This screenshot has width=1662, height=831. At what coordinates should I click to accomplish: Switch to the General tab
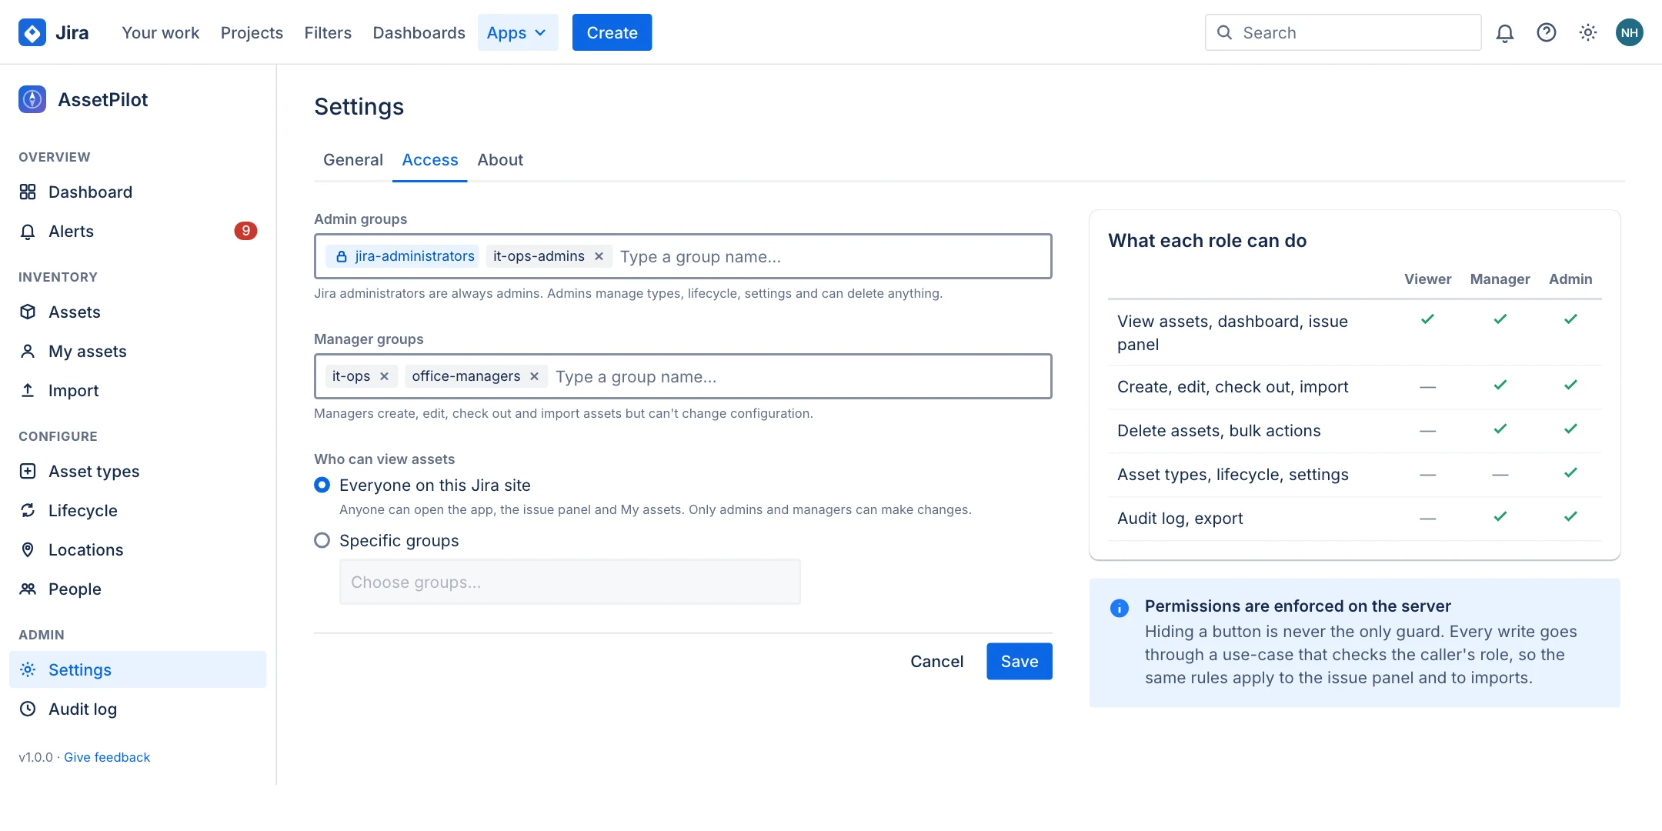353,159
